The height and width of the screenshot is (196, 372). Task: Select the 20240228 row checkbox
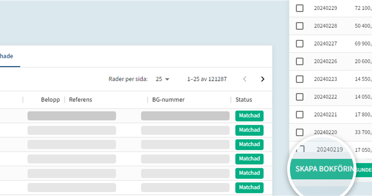pyautogui.click(x=300, y=26)
